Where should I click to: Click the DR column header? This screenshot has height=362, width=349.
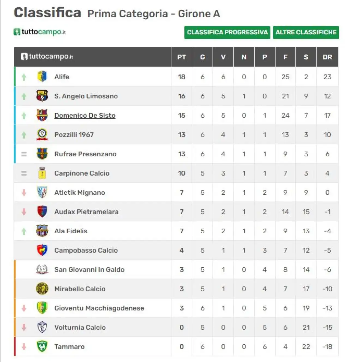(327, 57)
